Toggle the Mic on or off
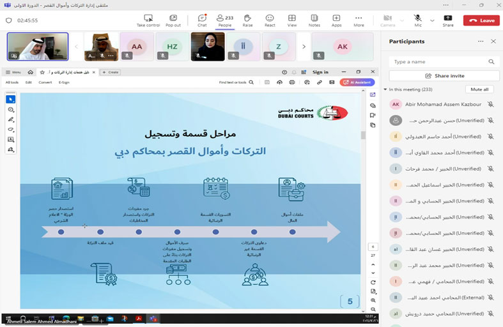Viewport: 503px width, 327px height. click(x=417, y=19)
